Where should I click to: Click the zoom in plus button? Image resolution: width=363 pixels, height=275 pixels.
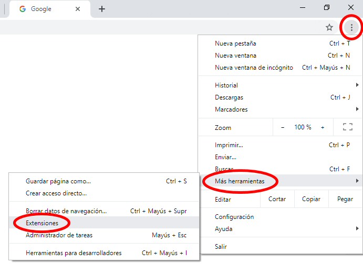[x=323, y=127]
